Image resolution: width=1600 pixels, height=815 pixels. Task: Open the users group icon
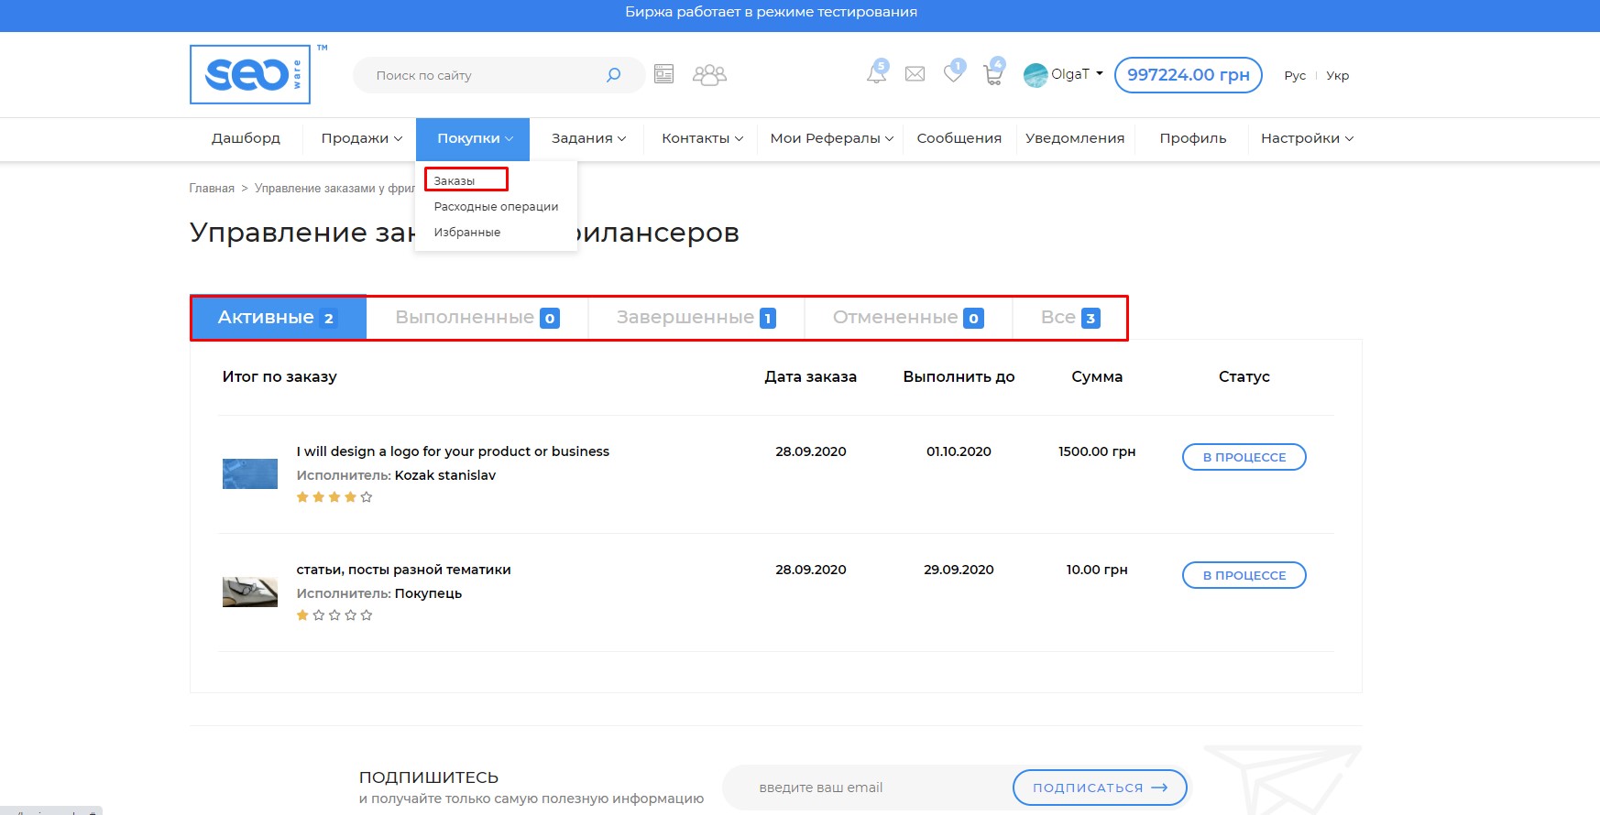click(709, 74)
